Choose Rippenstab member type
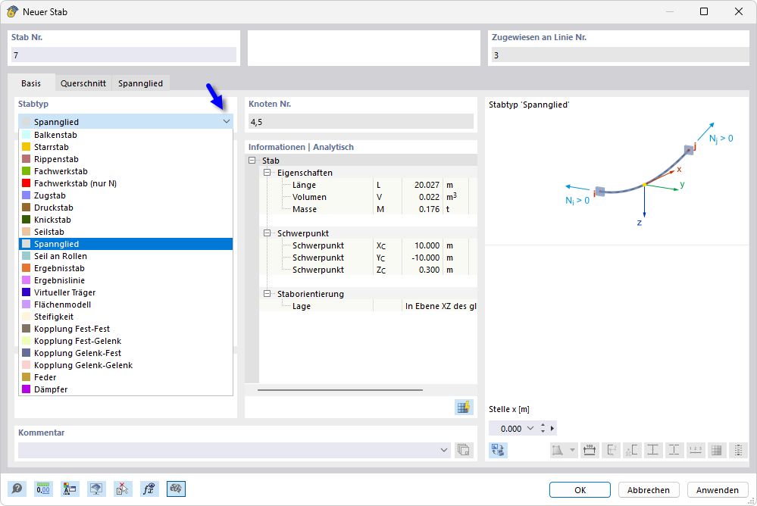Viewport: 757px width, 506px height. point(126,159)
